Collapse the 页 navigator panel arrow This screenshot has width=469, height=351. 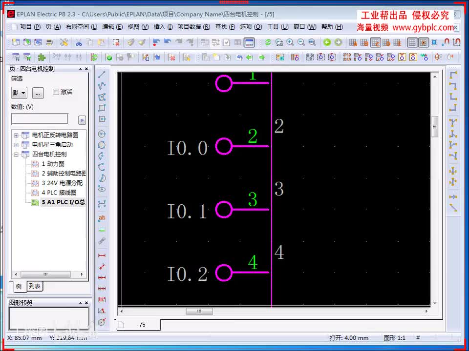81,69
